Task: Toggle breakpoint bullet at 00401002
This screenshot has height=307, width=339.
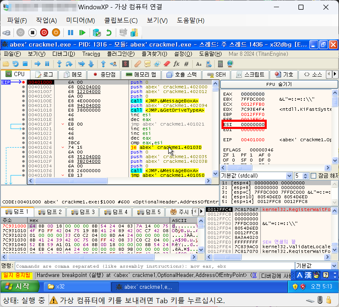Action: 23,87
